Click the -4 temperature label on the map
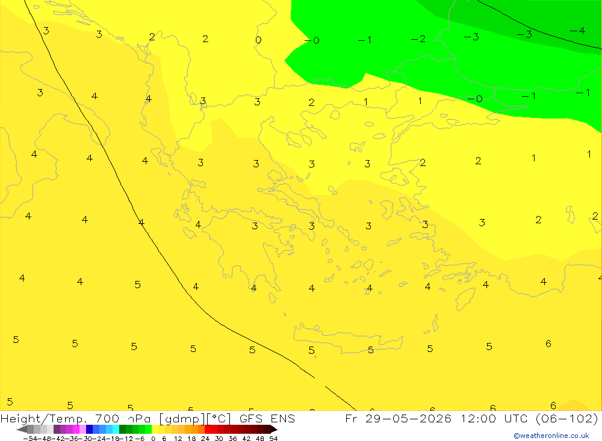 [x=577, y=31]
